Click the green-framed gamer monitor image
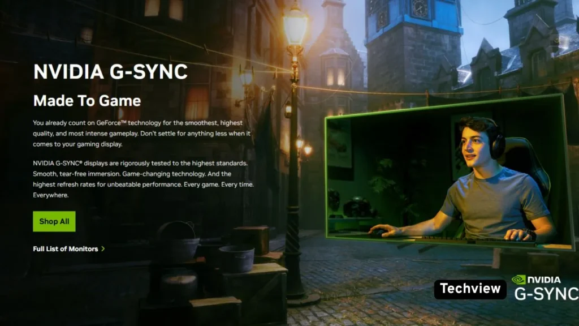579x326 pixels. coord(450,172)
